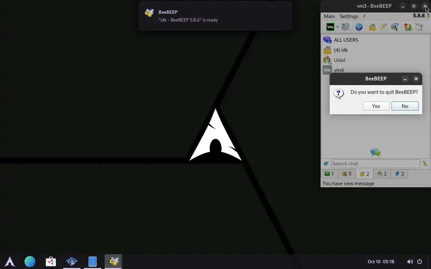Click the blue broadcast antenna icon
Image resolution: width=431 pixels, height=269 pixels.
(x=359, y=27)
